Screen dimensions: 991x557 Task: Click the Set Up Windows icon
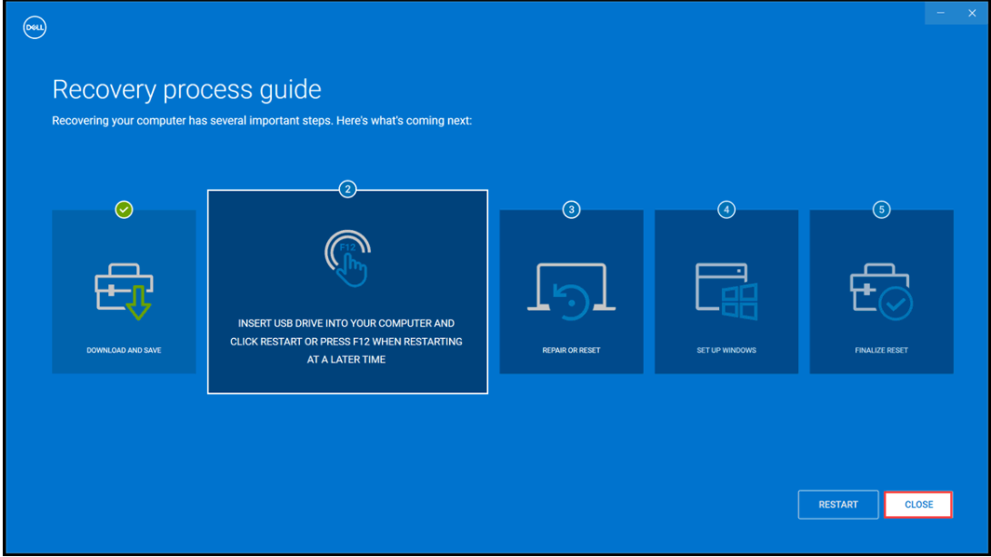click(726, 291)
